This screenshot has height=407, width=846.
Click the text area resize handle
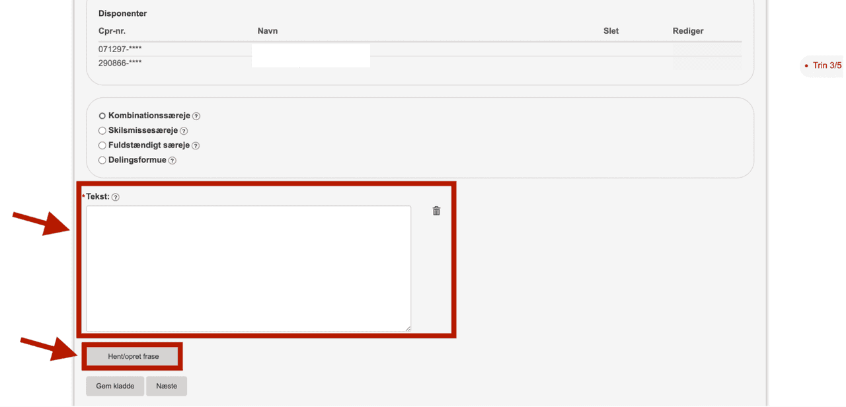[407, 328]
